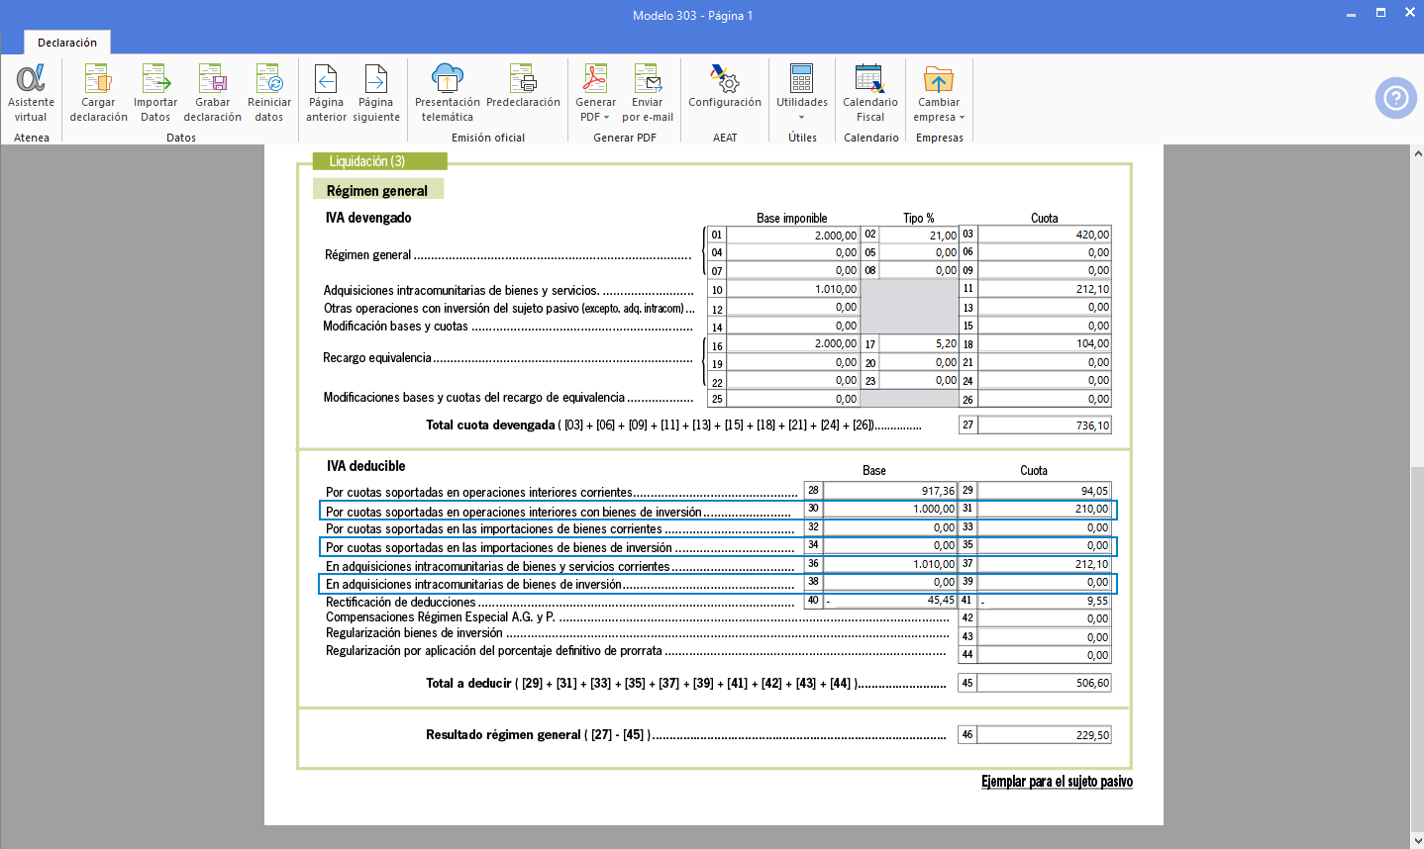Screen dimensions: 1424x849
Task: Click field 14 modificación bases 0,00
Action: [x=792, y=326]
